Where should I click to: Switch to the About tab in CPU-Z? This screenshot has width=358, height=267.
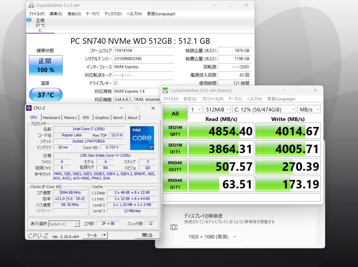coord(132,117)
